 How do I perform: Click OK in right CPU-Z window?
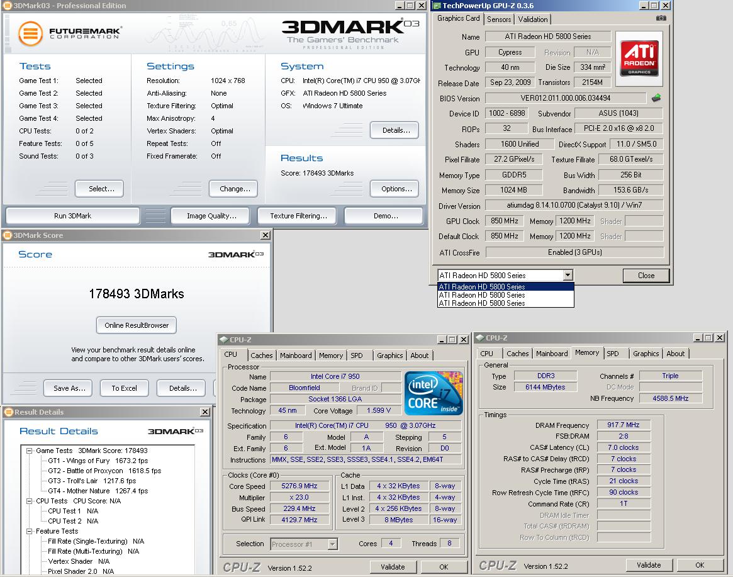(x=700, y=565)
